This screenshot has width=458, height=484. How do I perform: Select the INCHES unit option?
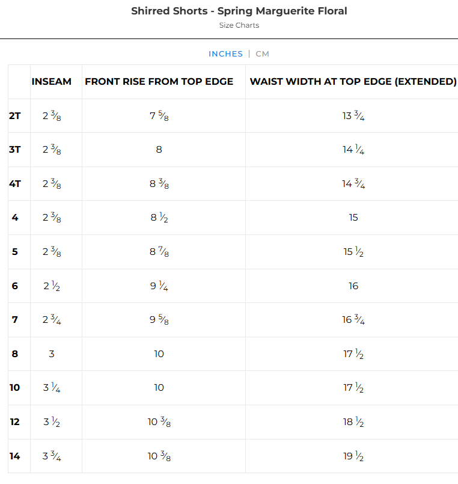[x=225, y=54]
